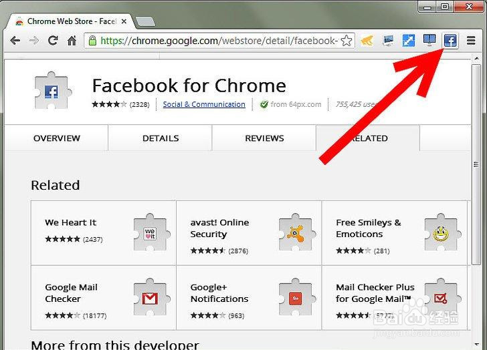The height and width of the screenshot is (350, 487).
Task: Click the "Related" section heading
Action: click(x=56, y=186)
